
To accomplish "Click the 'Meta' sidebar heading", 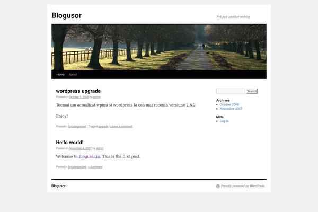I will 219,117.
